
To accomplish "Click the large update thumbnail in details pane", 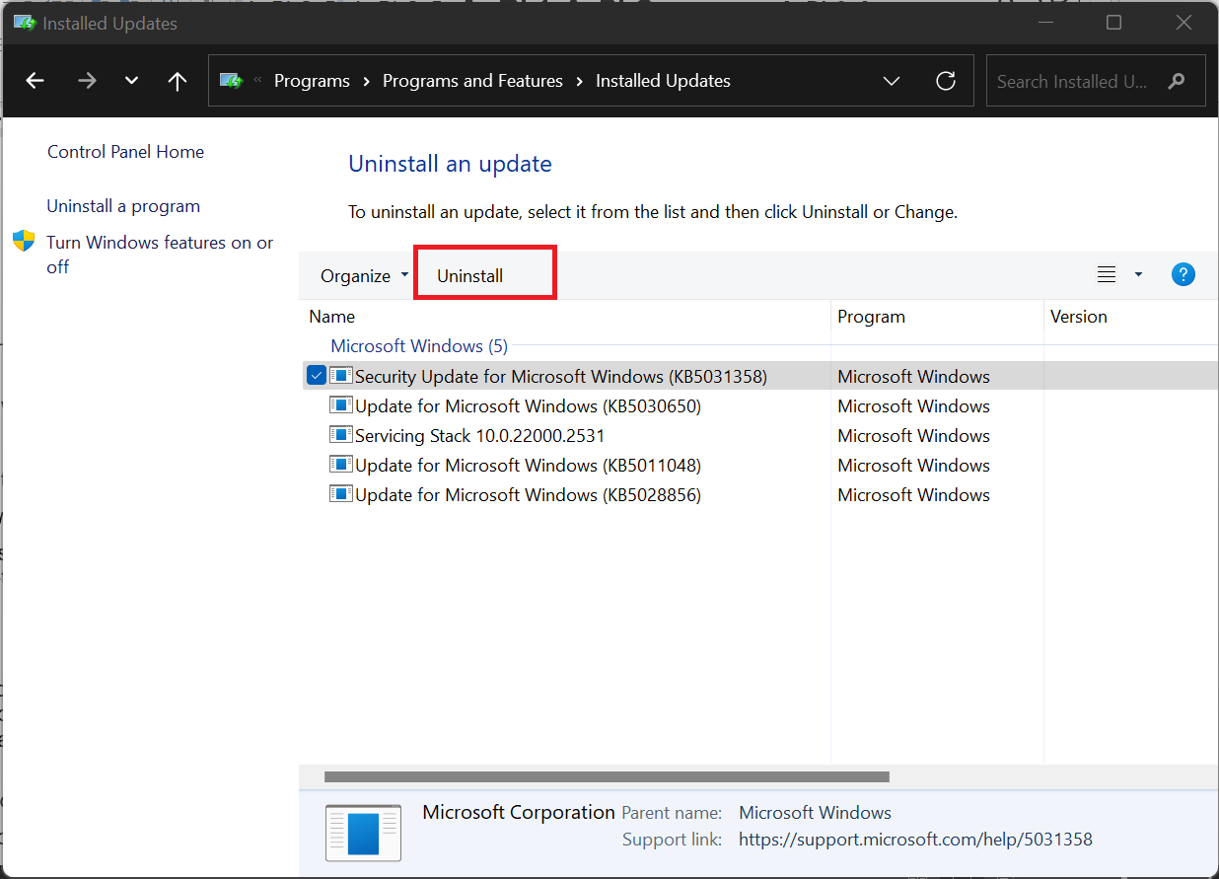I will tap(363, 832).
